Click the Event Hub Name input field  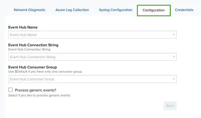click(88, 35)
